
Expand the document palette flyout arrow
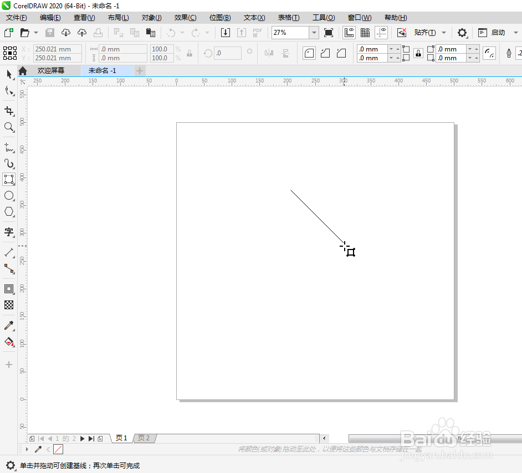pyautogui.click(x=27, y=449)
